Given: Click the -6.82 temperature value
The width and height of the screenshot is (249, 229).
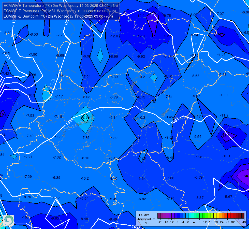Looking at the screenshot, I should (142, 199).
